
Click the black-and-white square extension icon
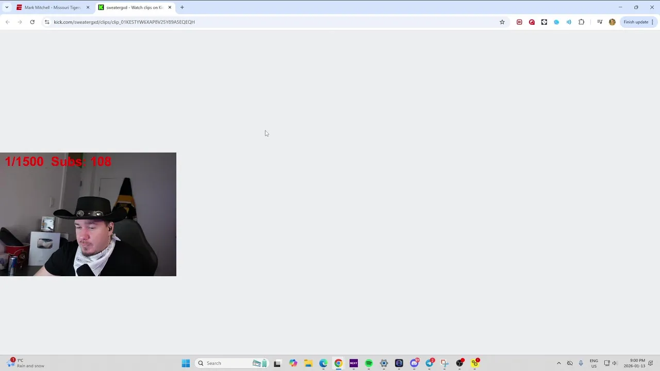544,22
